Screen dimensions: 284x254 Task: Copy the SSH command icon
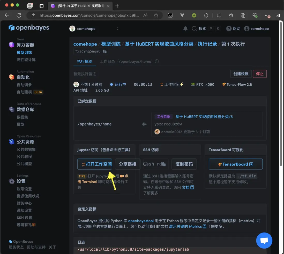tap(163, 164)
